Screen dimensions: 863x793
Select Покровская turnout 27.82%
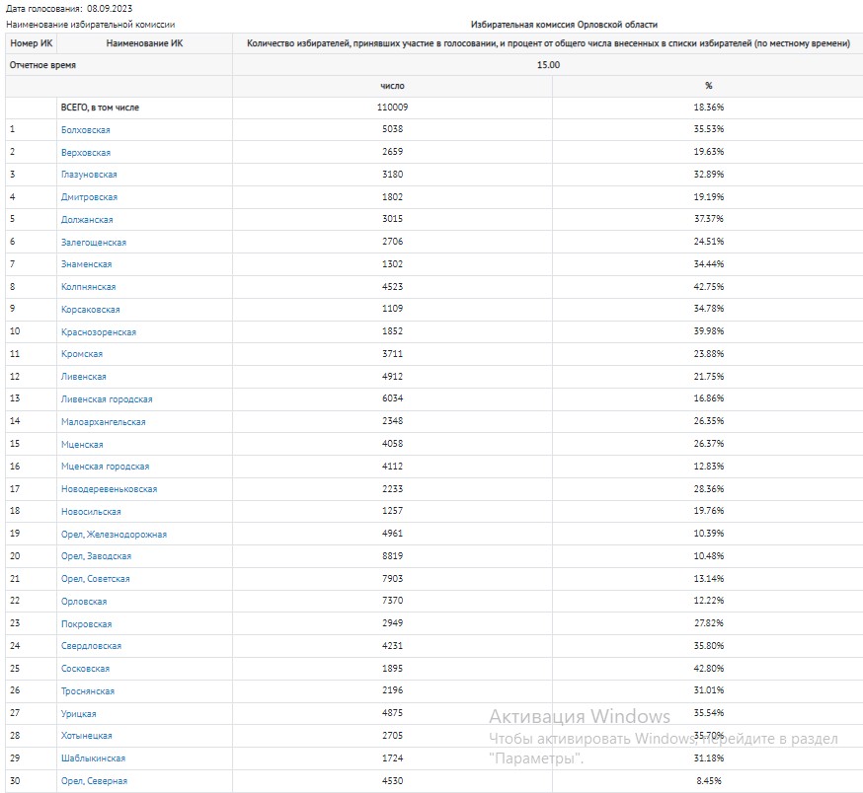(x=708, y=623)
